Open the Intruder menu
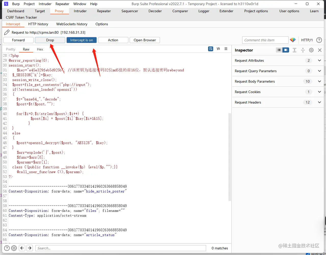The image size is (326, 255). coord(45,4)
